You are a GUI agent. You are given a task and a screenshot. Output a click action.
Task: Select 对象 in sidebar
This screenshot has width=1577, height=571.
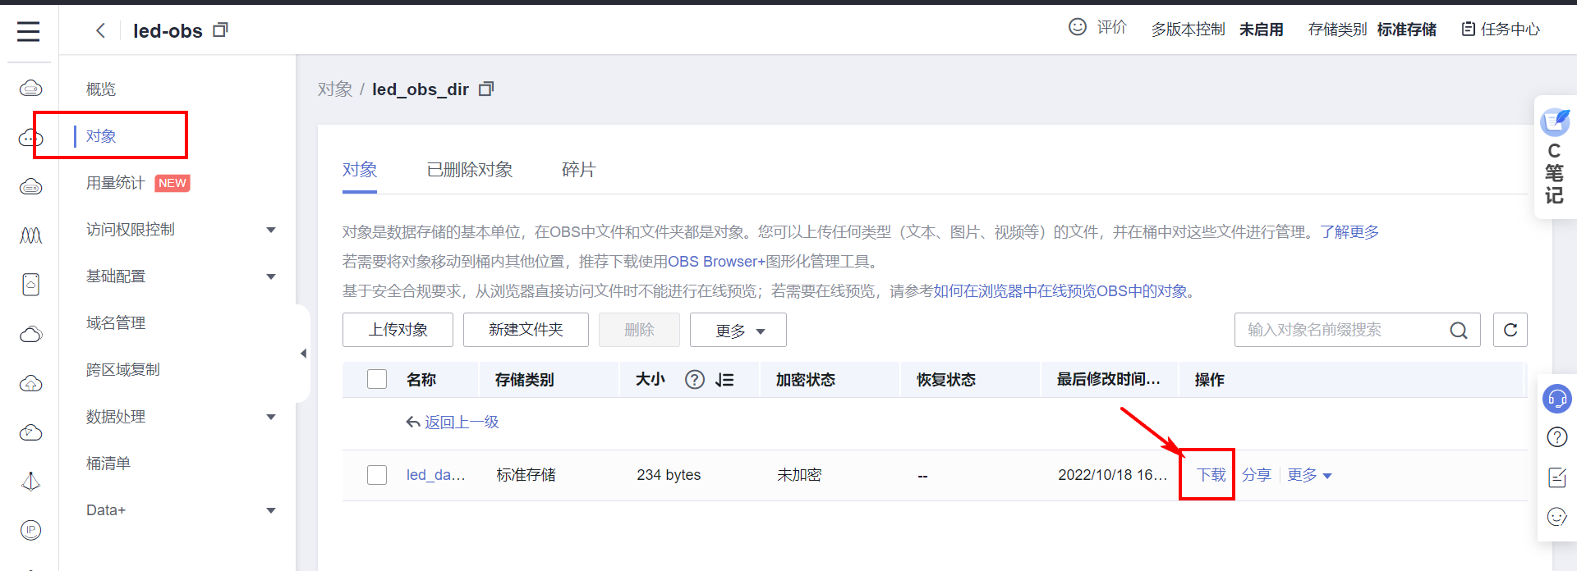(101, 136)
